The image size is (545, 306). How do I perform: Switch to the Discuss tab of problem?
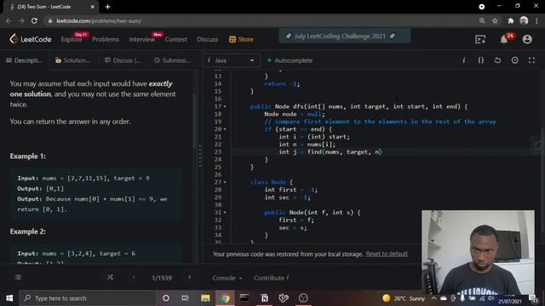pos(123,60)
